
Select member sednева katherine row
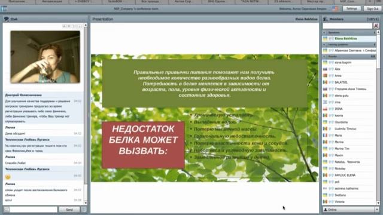coord(349,189)
